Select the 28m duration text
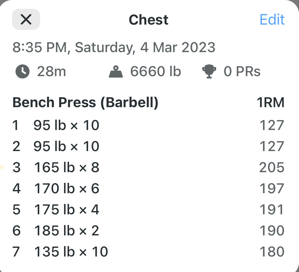 51,71
